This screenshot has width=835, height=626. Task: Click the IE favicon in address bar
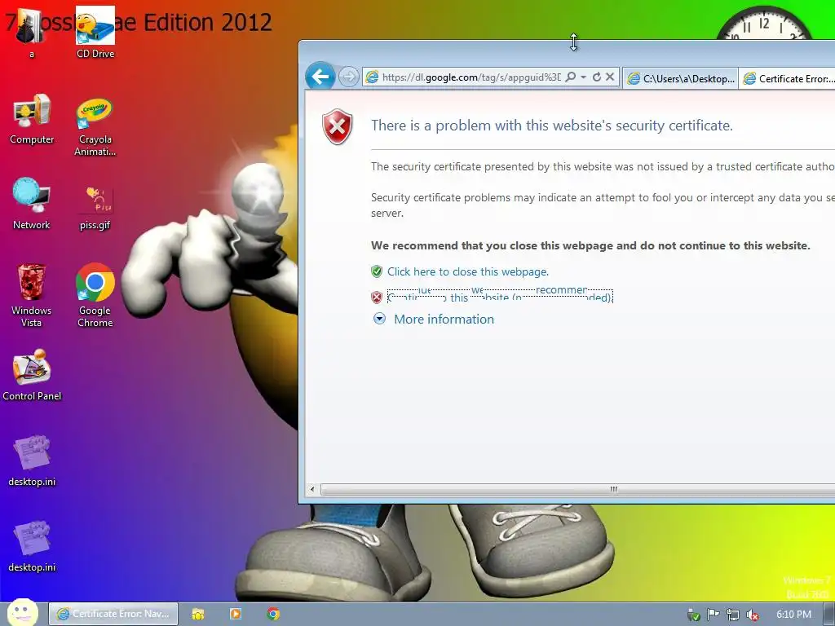tap(372, 77)
